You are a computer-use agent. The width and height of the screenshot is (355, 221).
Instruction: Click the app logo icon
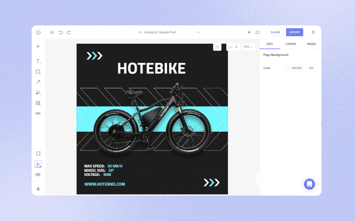(x=39, y=32)
